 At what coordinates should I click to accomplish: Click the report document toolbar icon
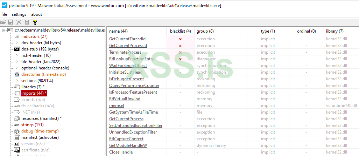[27, 22]
